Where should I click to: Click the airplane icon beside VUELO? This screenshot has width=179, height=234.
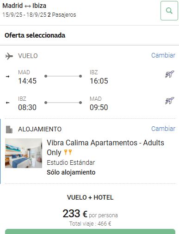[9, 56]
